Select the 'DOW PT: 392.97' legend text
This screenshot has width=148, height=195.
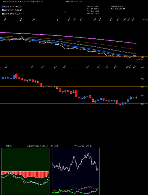[13, 14]
